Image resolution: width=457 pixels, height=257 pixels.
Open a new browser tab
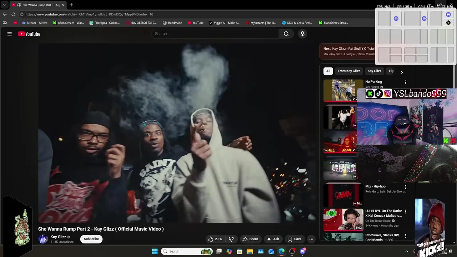pyautogui.click(x=71, y=5)
